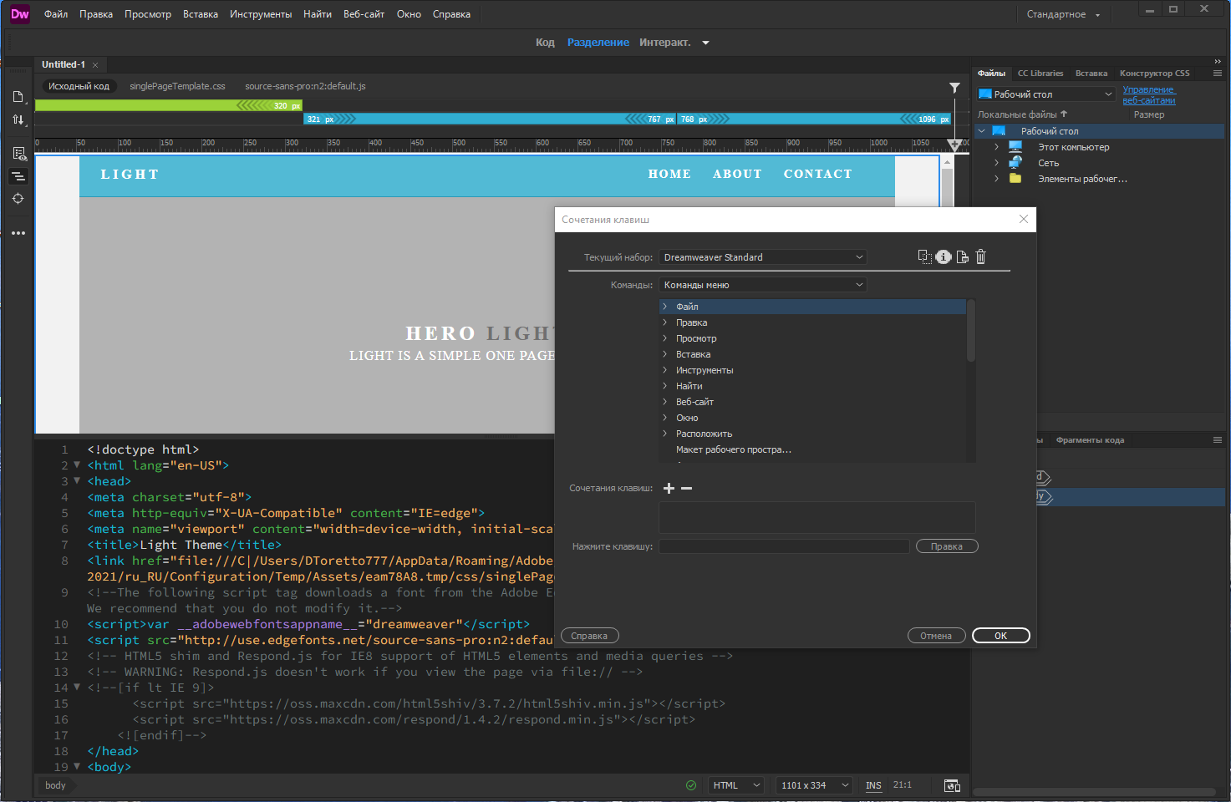Click the Нажмите клавишу input field

(x=784, y=546)
